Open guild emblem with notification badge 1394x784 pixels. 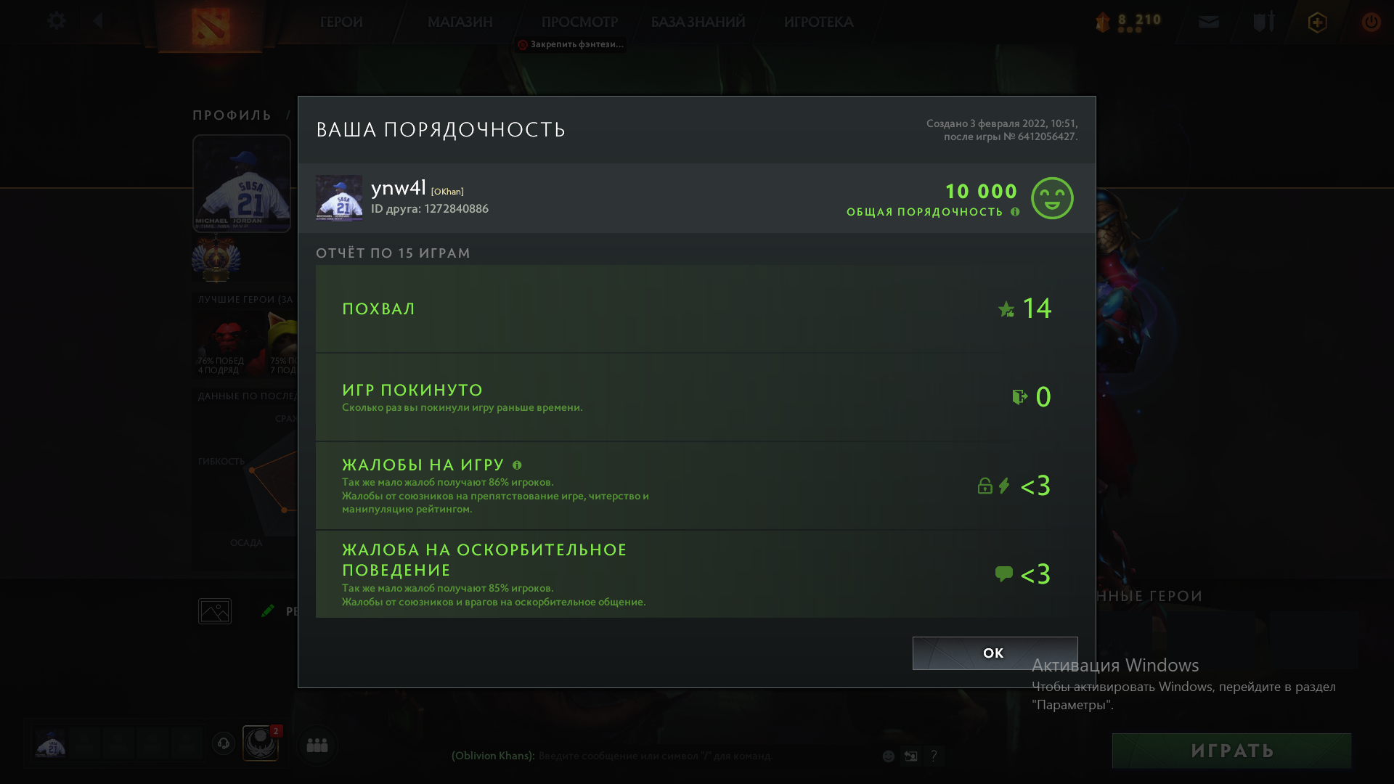click(261, 743)
